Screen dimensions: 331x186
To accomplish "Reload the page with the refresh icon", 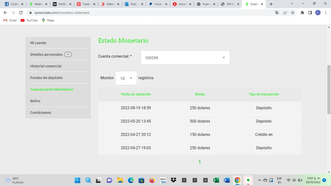I will click(x=21, y=13).
